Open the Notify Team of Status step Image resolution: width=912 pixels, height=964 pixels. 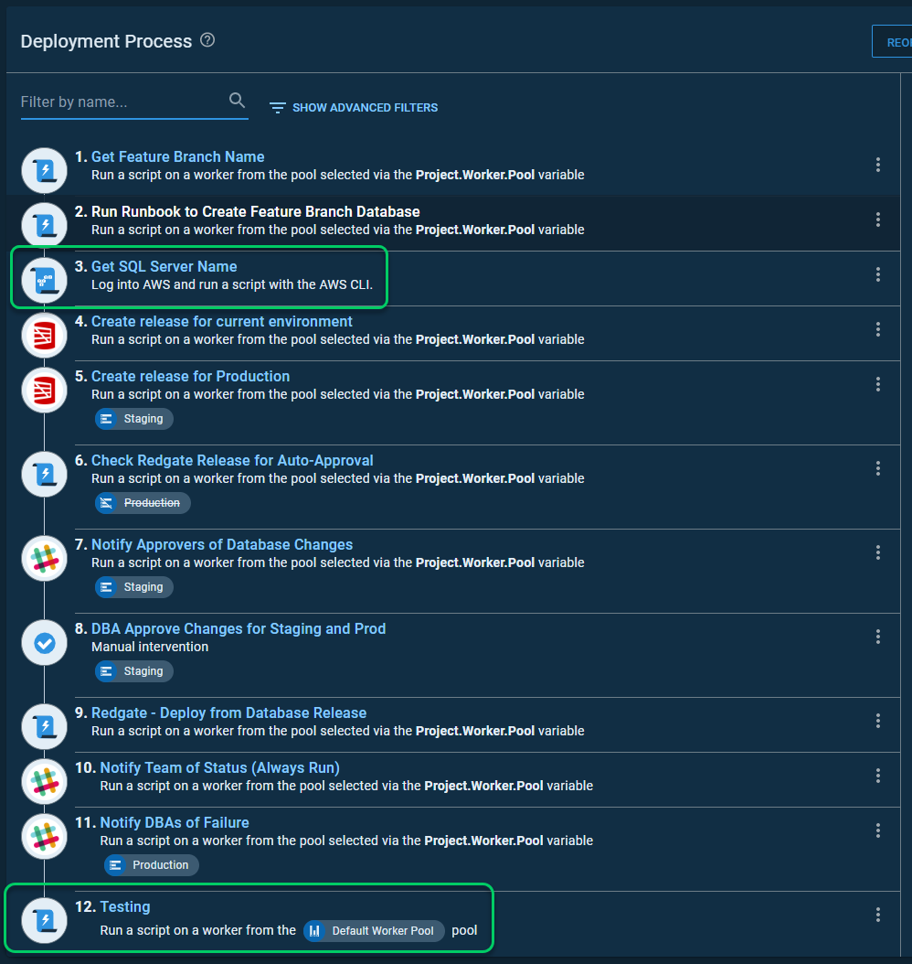(x=219, y=767)
